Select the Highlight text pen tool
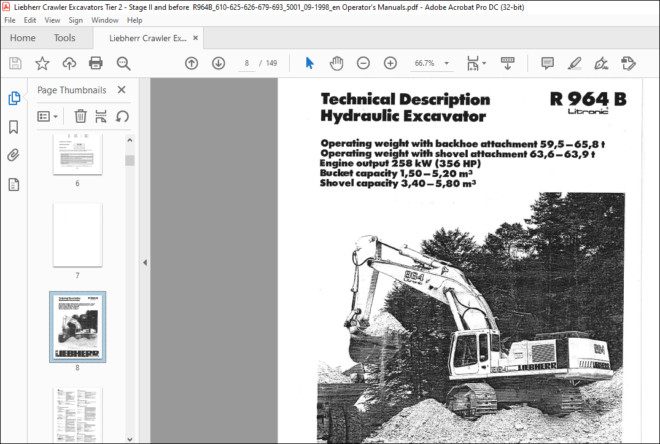This screenshot has height=444, width=660. coord(575,63)
